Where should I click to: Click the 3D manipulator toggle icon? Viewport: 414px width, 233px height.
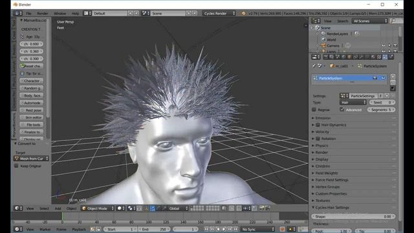click(x=147, y=208)
